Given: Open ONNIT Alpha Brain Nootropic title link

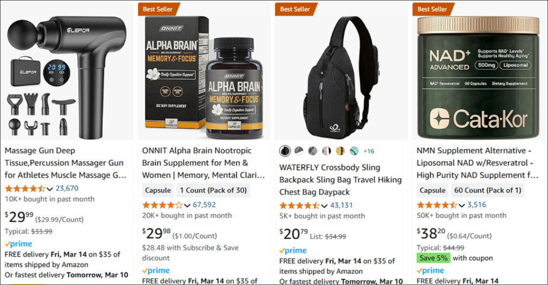Looking at the screenshot, I should click(x=203, y=163).
